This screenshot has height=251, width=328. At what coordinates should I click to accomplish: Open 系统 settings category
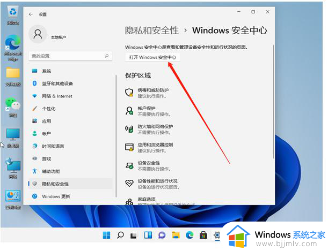coord(70,71)
